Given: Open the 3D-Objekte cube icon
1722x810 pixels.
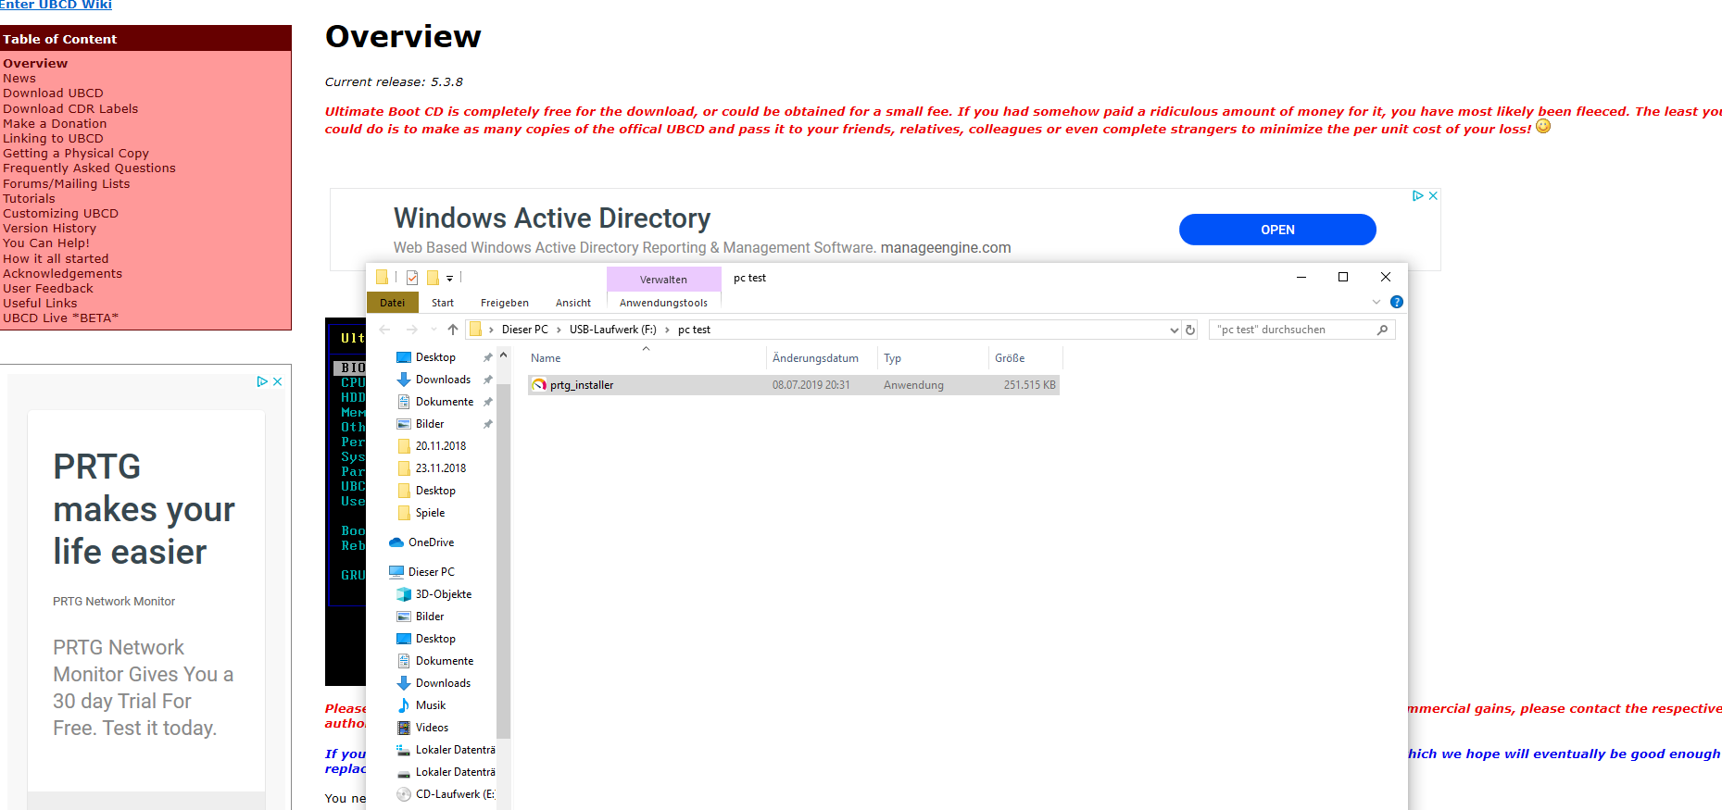Looking at the screenshot, I should 404,594.
